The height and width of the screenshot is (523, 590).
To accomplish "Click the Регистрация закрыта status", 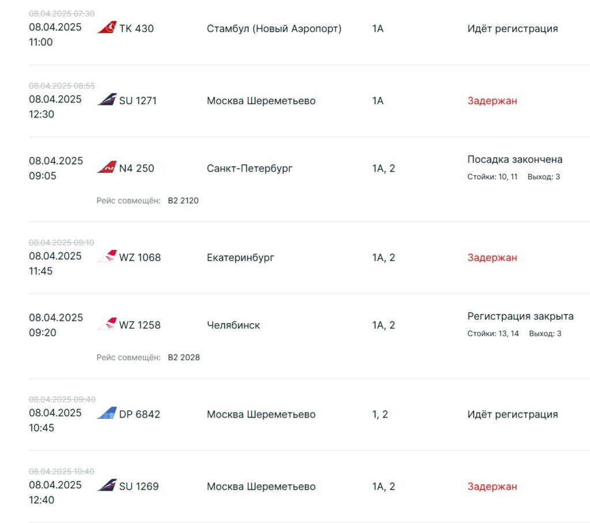I will pos(520,316).
